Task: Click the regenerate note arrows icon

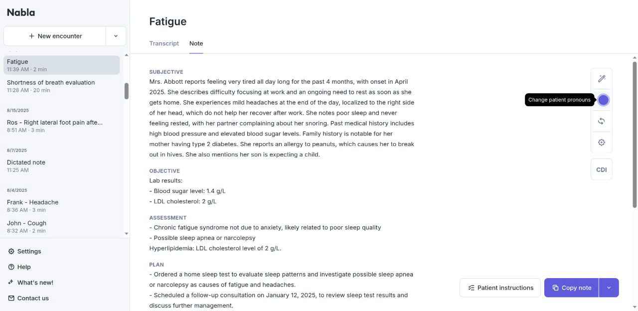Action: click(x=602, y=121)
